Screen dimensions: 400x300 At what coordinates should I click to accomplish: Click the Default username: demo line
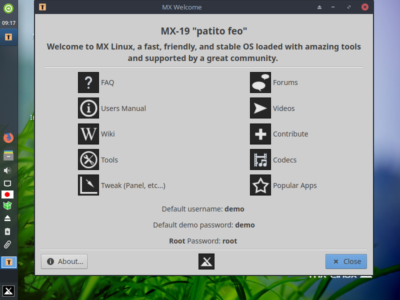[203, 209]
